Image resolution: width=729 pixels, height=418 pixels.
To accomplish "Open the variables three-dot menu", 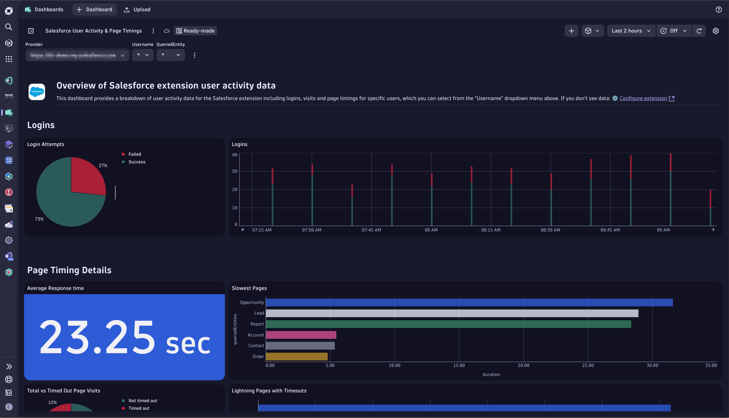I will (x=195, y=55).
